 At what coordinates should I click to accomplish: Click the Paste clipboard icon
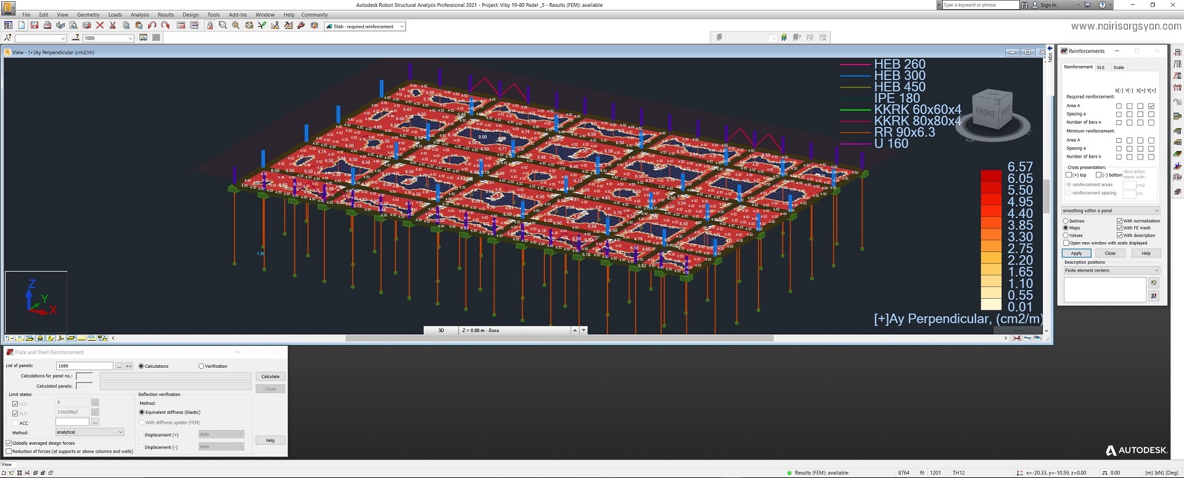(x=139, y=26)
